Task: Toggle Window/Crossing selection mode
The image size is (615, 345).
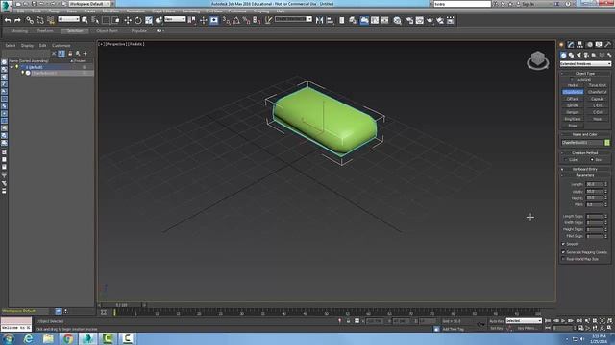Action: click(115, 20)
